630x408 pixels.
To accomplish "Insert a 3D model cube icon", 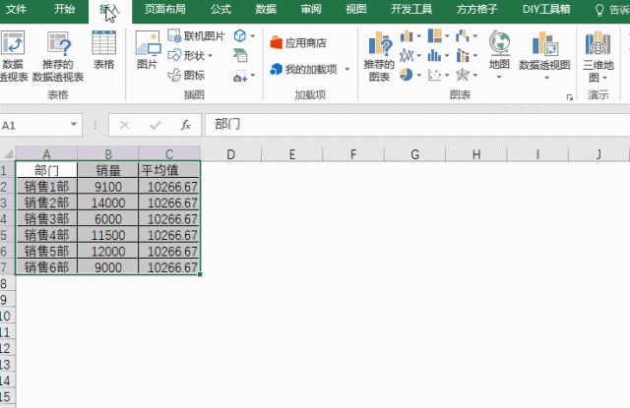I will pyautogui.click(x=240, y=35).
